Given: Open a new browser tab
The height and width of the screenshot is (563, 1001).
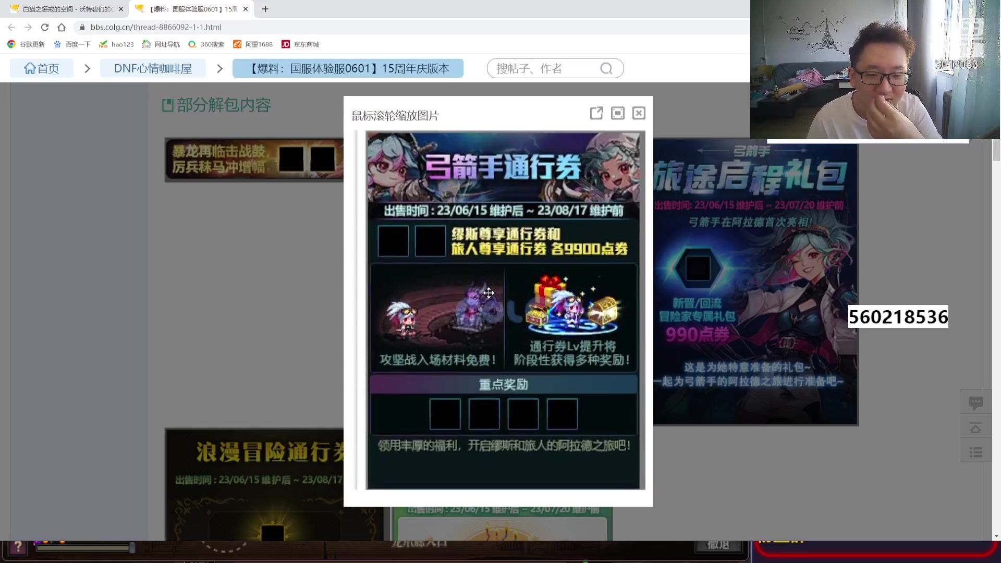Looking at the screenshot, I should [265, 9].
